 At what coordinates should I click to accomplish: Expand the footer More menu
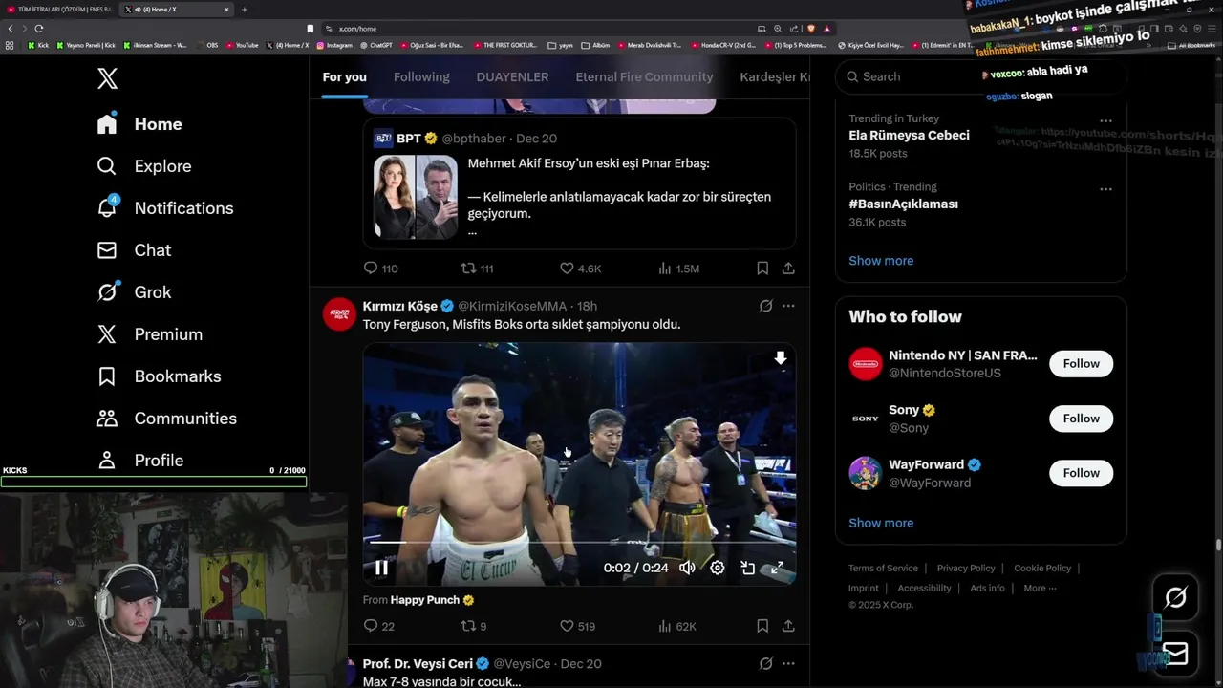click(1040, 589)
